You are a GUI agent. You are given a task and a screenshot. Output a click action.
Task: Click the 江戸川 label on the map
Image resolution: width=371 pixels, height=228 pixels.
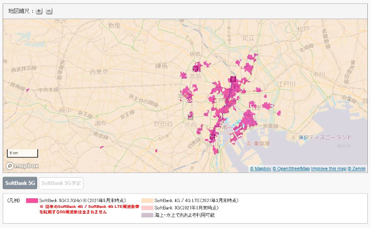coord(286,84)
